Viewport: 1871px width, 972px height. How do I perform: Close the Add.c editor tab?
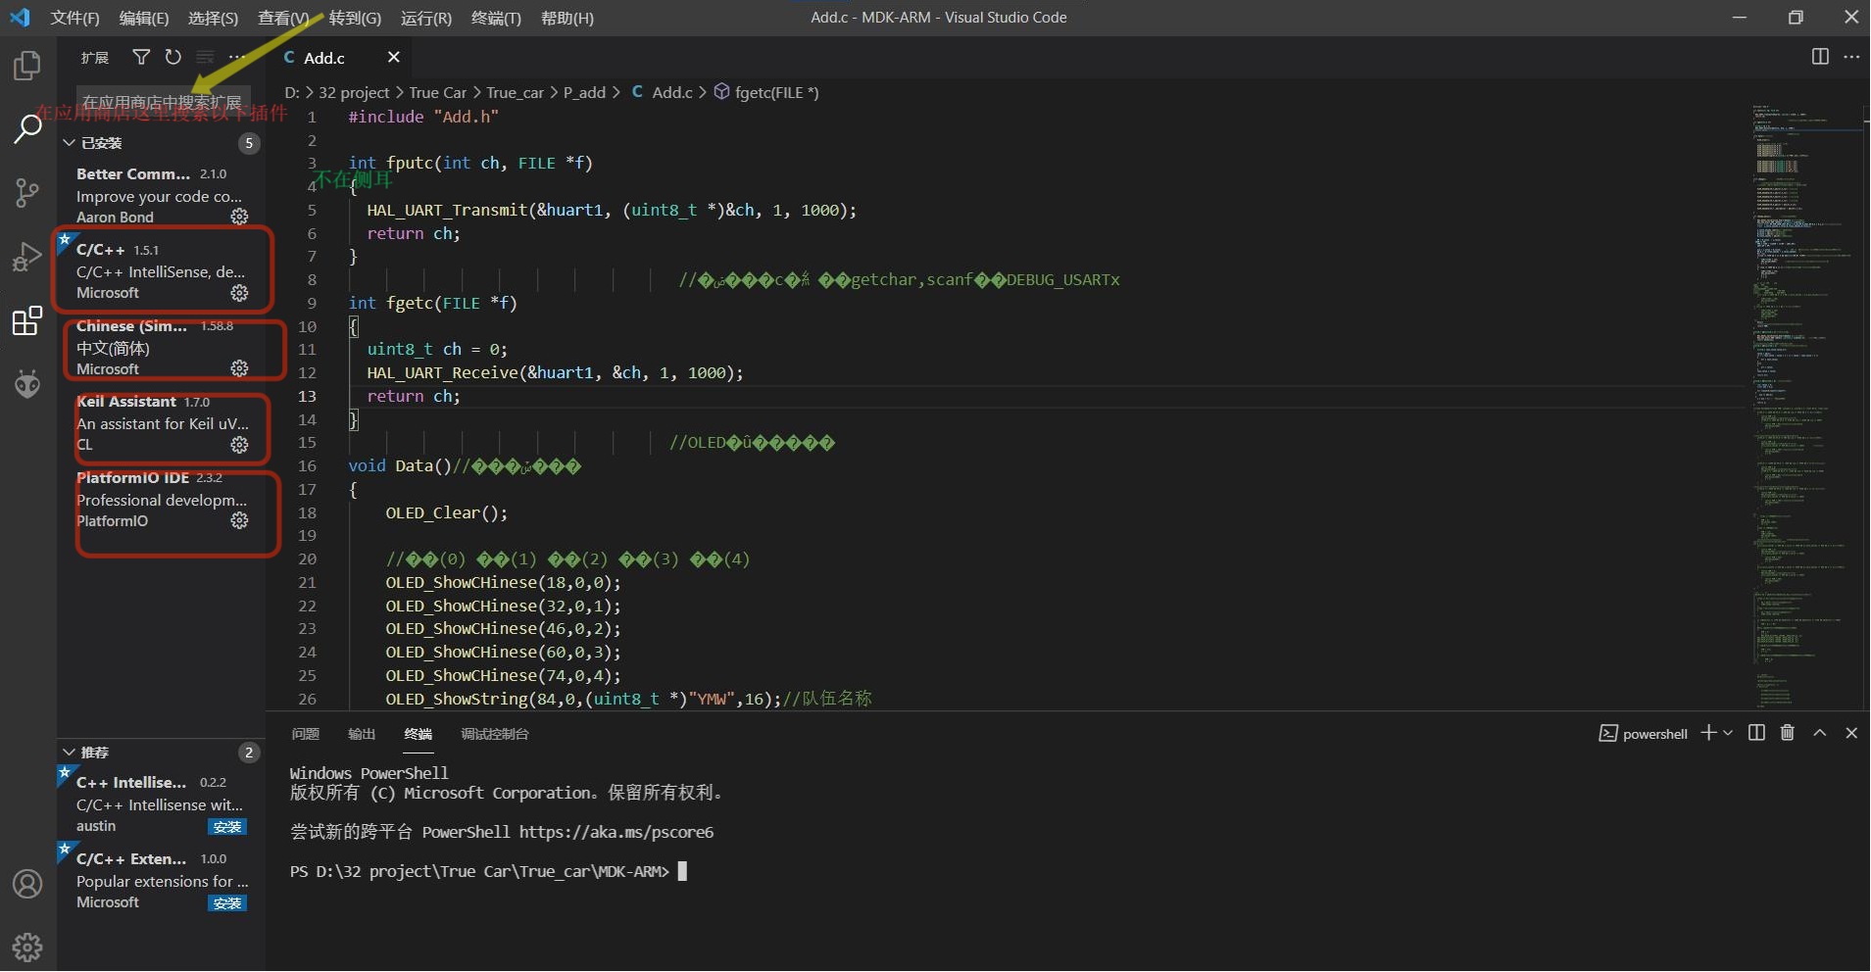click(394, 58)
